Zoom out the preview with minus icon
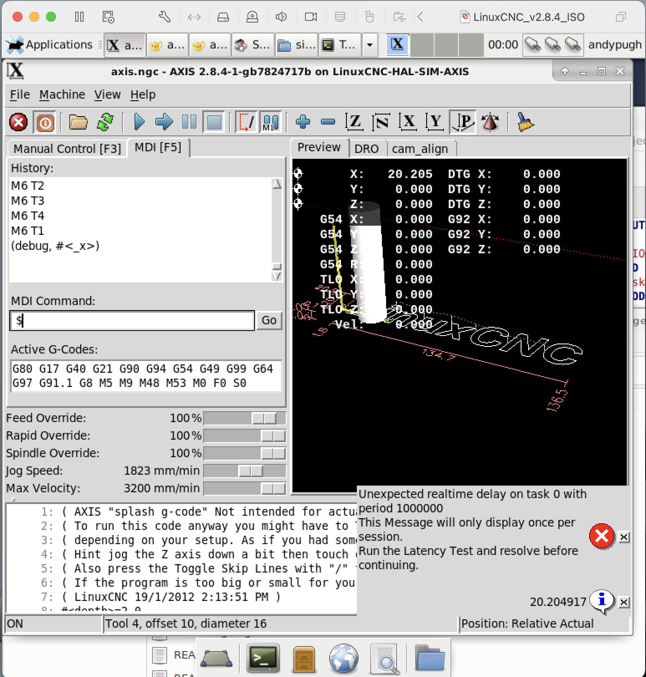This screenshot has height=677, width=646. coord(328,122)
